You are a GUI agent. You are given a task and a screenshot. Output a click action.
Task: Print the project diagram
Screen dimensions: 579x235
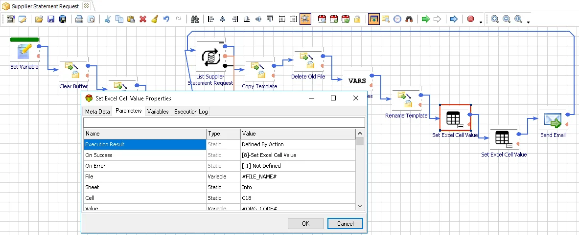(x=79, y=19)
